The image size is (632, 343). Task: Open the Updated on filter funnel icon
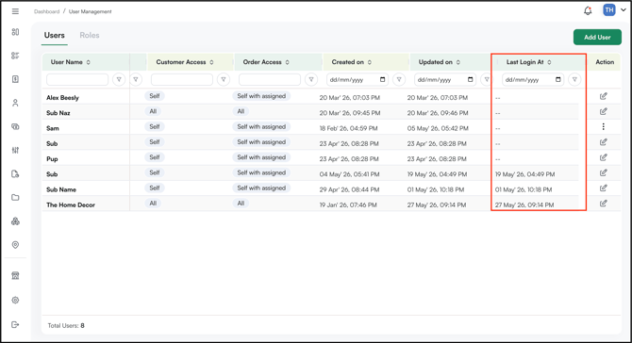(487, 79)
